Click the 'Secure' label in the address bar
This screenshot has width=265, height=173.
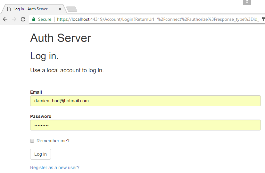click(x=45, y=19)
